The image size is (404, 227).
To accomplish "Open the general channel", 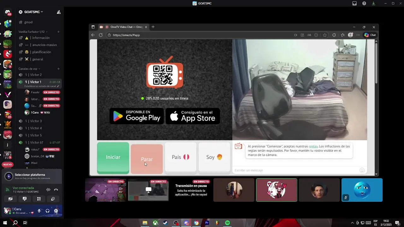I will 40,59.
